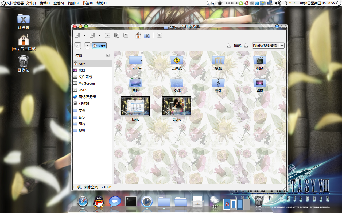Select My Garden drive in sidebar
The image size is (342, 213).
point(92,83)
